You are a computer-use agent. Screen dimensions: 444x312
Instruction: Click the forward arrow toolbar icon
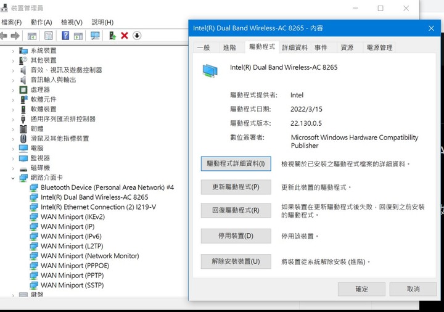pyautogui.click(x=15, y=36)
